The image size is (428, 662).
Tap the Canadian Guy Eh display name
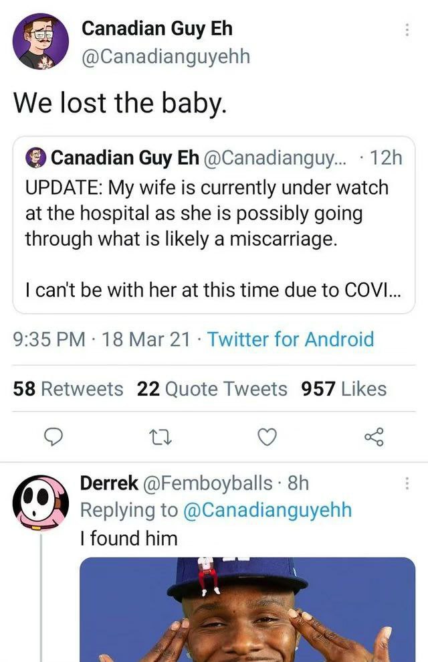157,29
